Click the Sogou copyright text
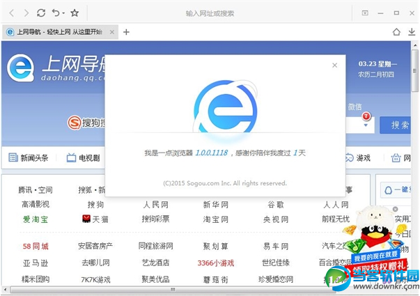Screen dimensions: 420x296 (225, 183)
